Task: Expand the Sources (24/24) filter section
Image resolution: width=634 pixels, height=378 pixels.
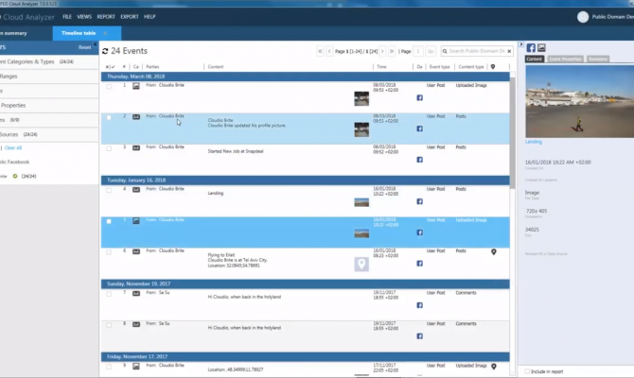Action: pos(49,134)
